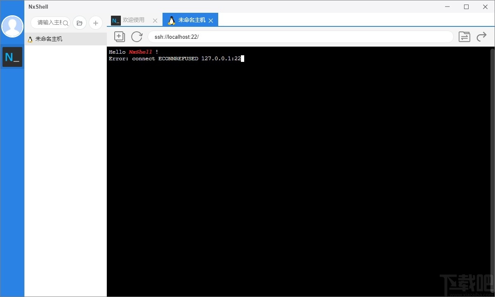Maximize the NxShell window
Image resolution: width=495 pixels, height=297 pixels.
click(467, 7)
